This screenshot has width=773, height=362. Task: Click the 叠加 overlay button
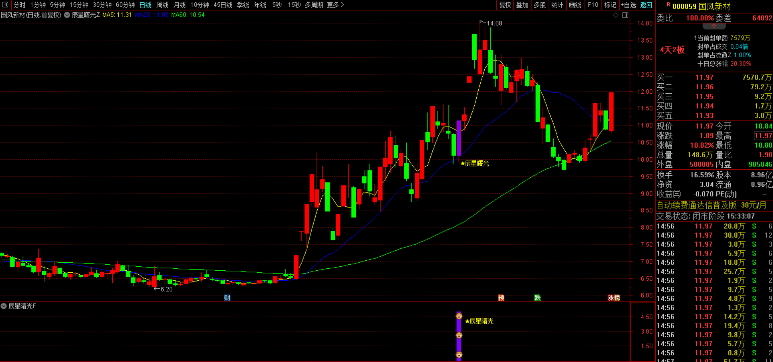click(x=522, y=5)
